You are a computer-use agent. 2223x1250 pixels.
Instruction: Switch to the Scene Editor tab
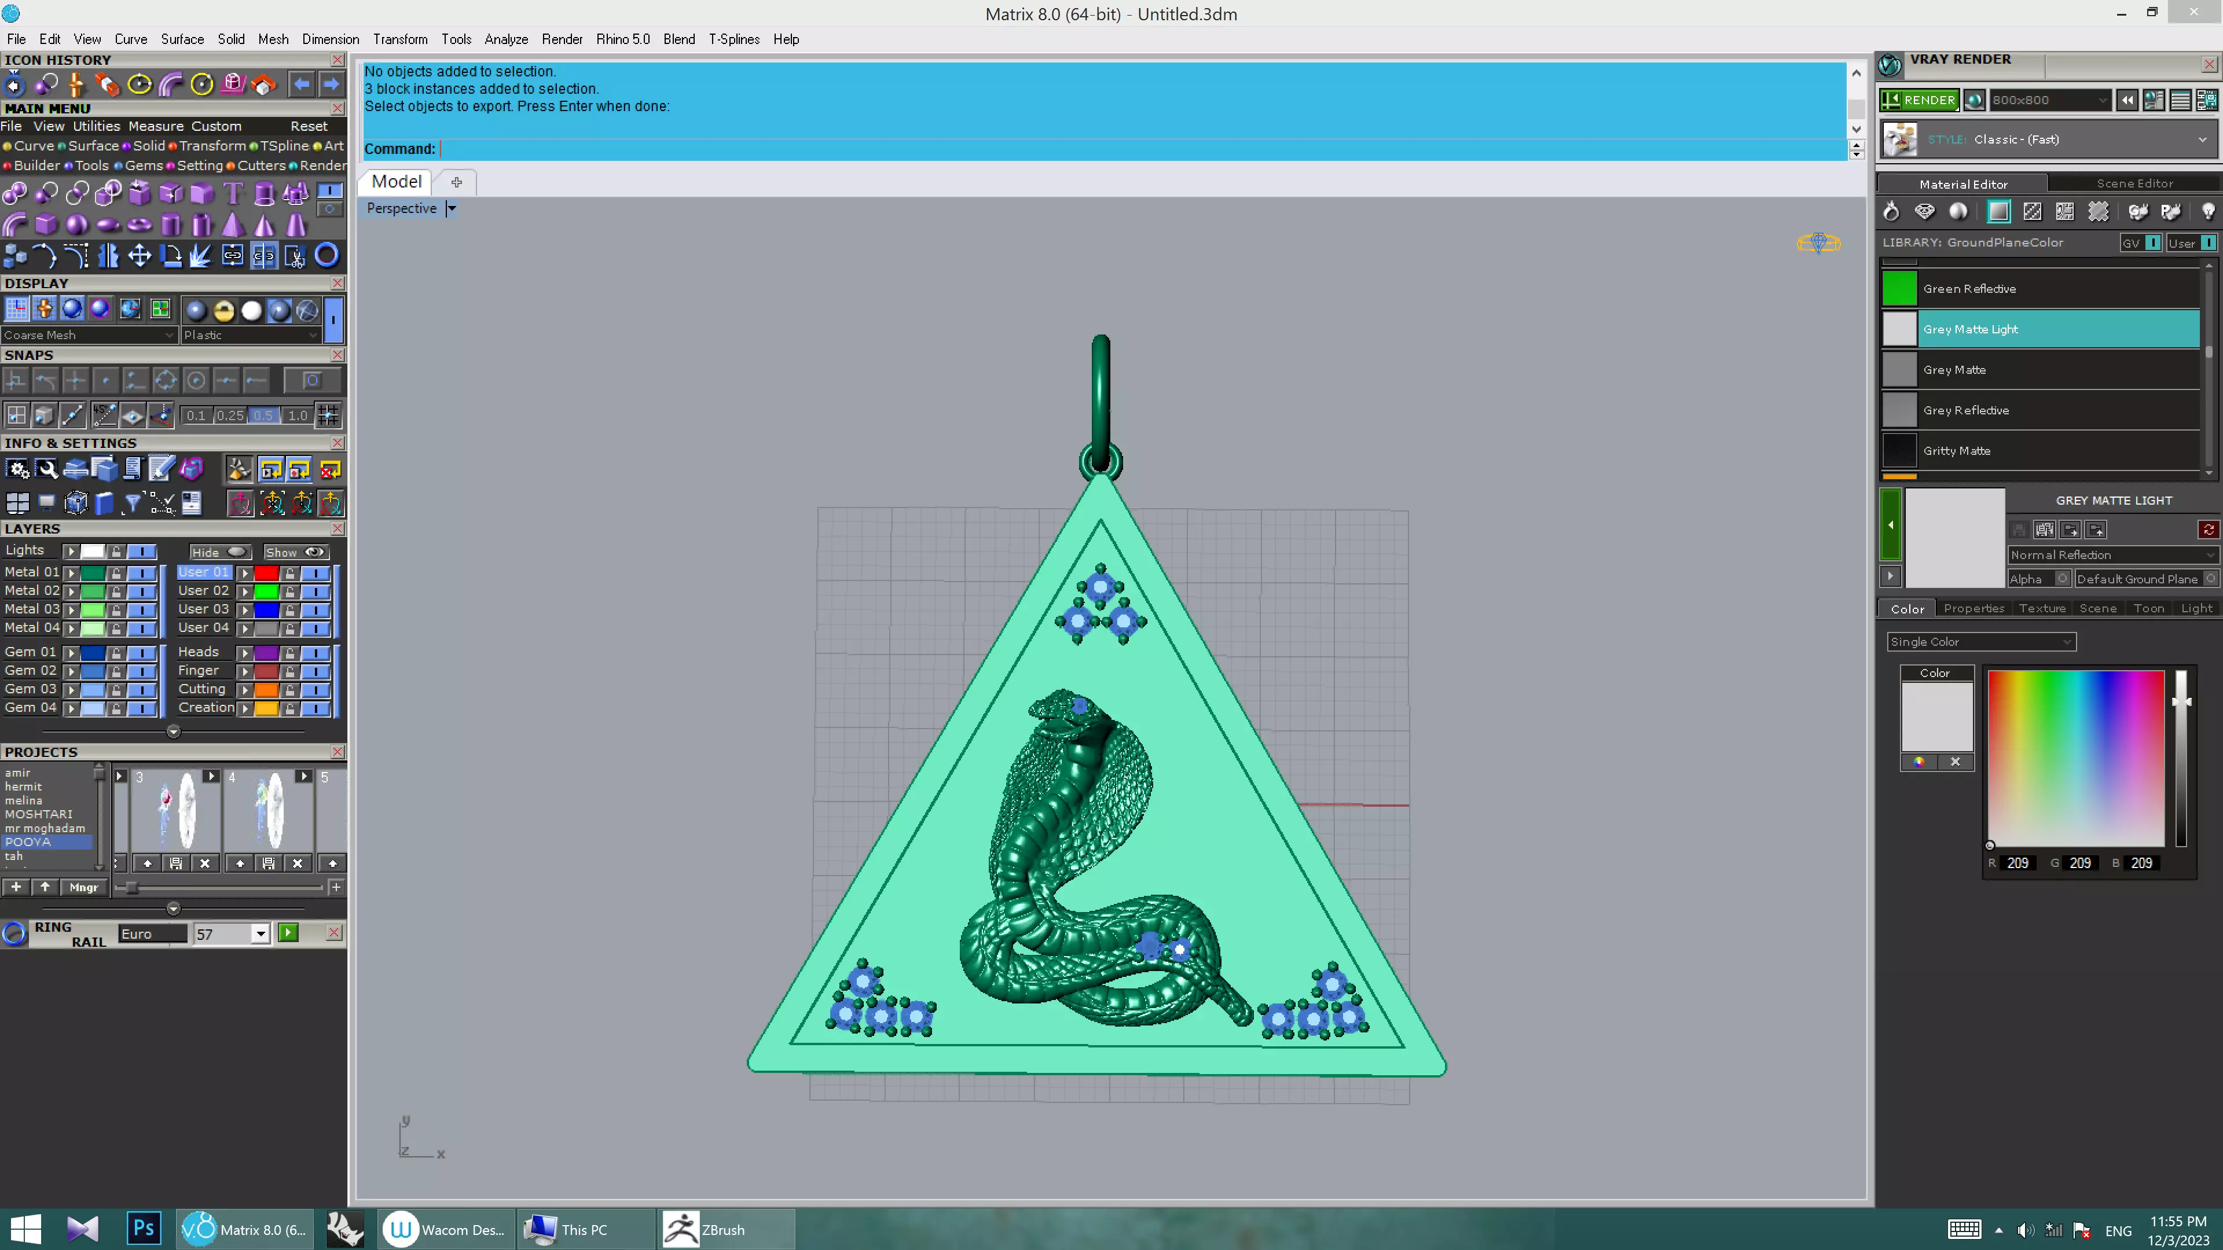2134,183
